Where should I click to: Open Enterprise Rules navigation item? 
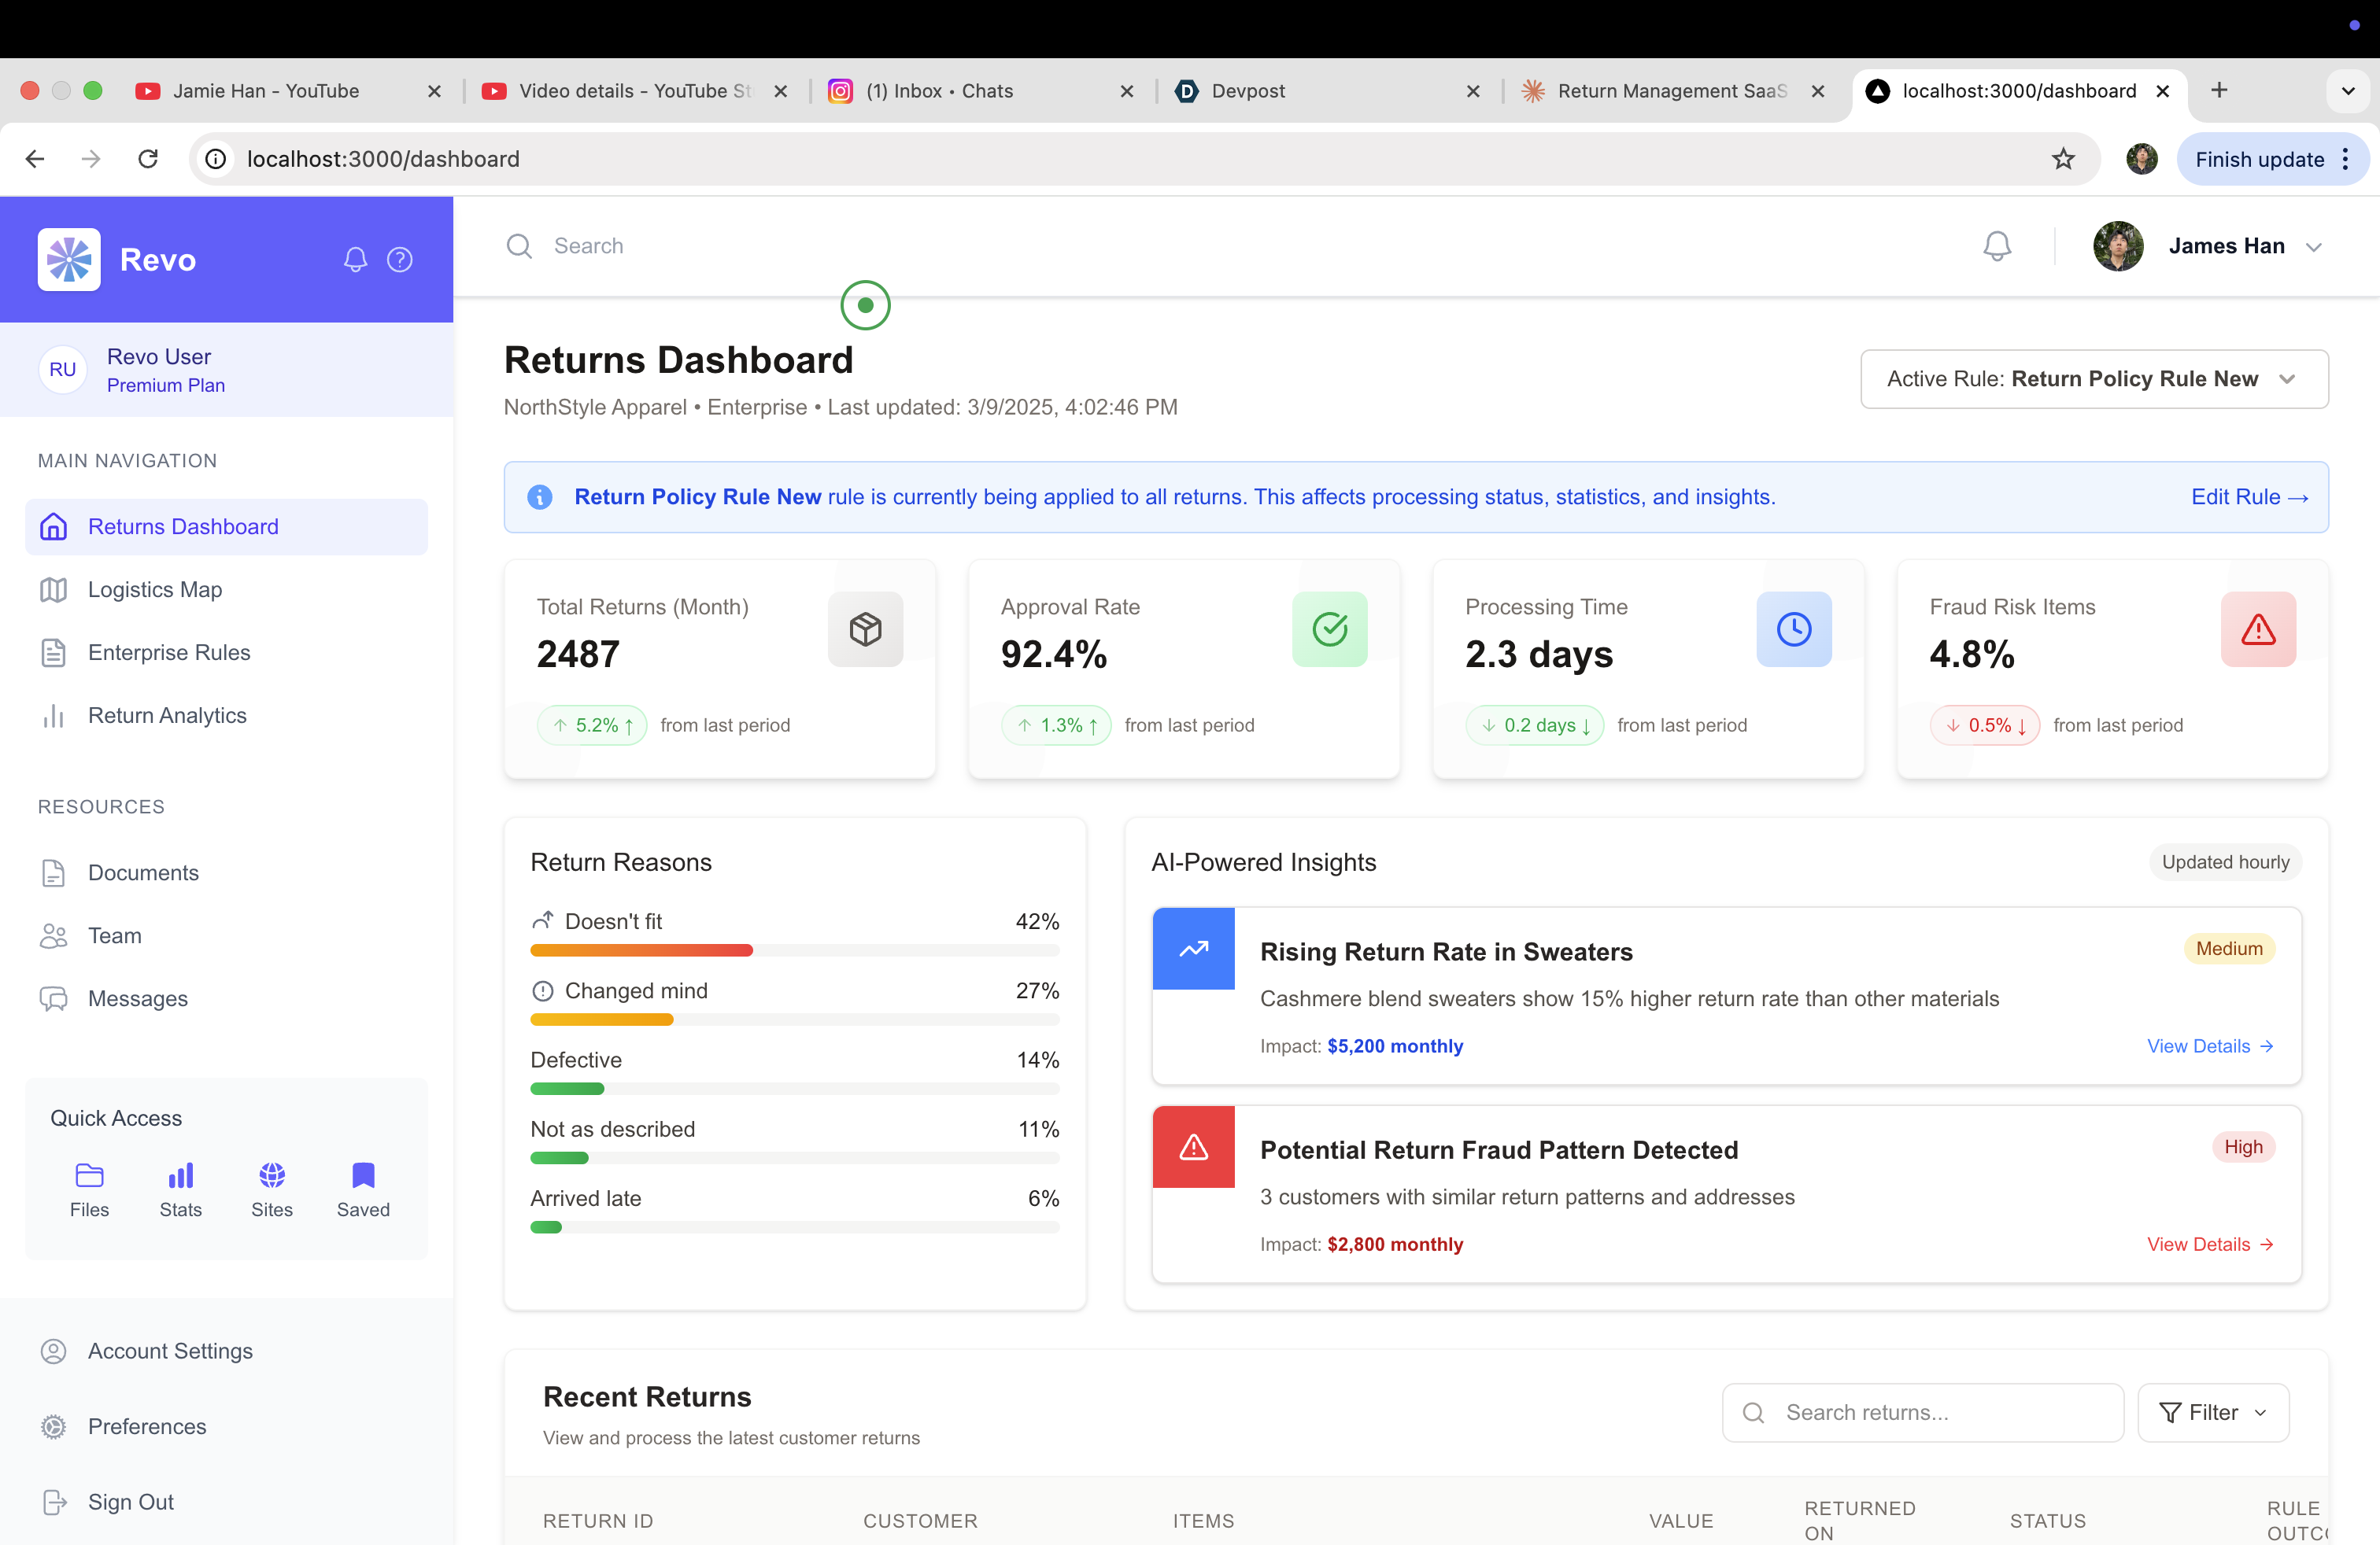pyautogui.click(x=169, y=653)
